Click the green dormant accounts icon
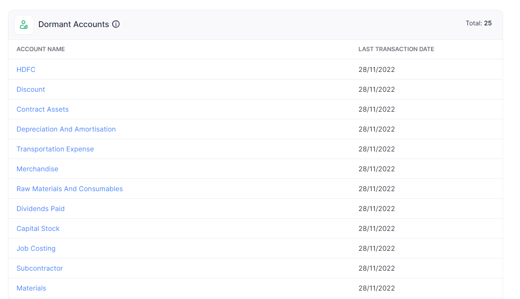Image resolution: width=520 pixels, height=299 pixels. tap(23, 24)
